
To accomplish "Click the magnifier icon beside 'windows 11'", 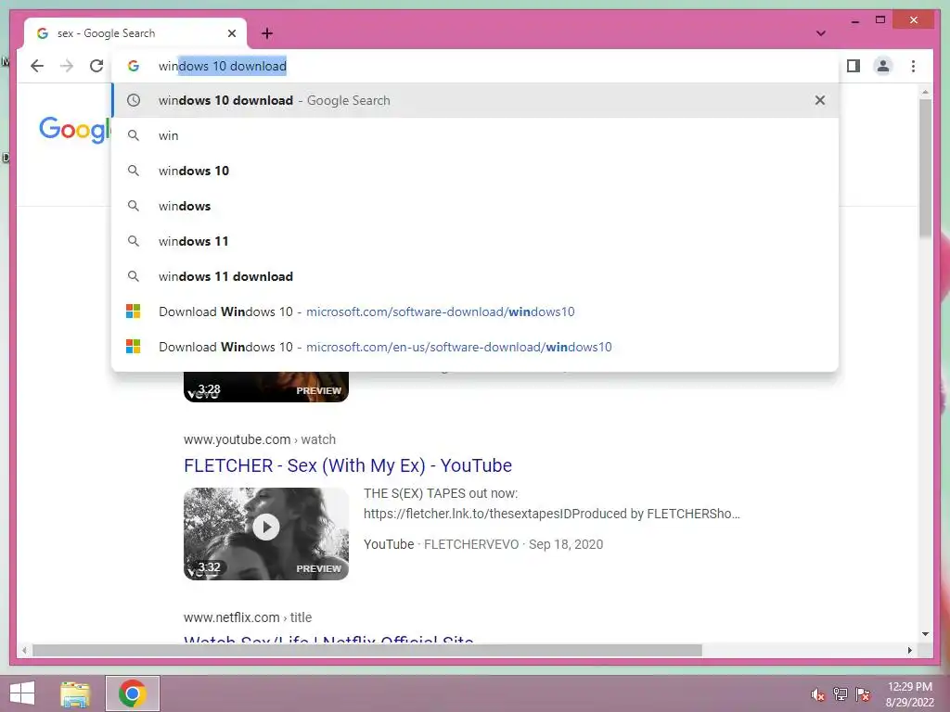I will point(134,241).
